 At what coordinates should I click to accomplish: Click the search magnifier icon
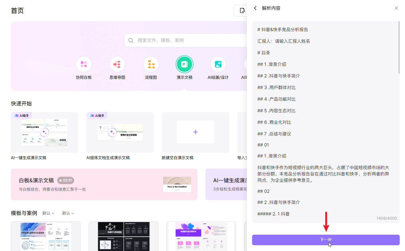point(131,41)
